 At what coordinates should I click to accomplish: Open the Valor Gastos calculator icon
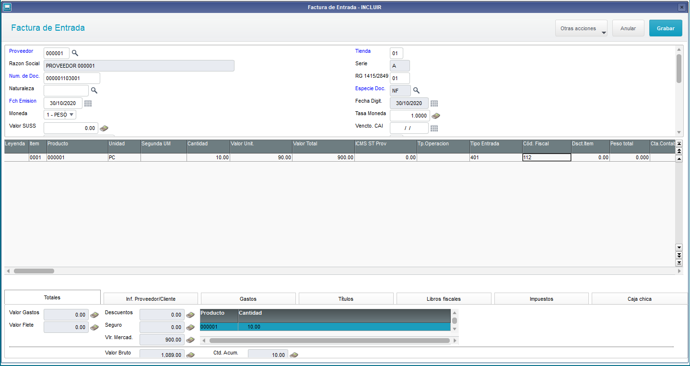click(94, 315)
